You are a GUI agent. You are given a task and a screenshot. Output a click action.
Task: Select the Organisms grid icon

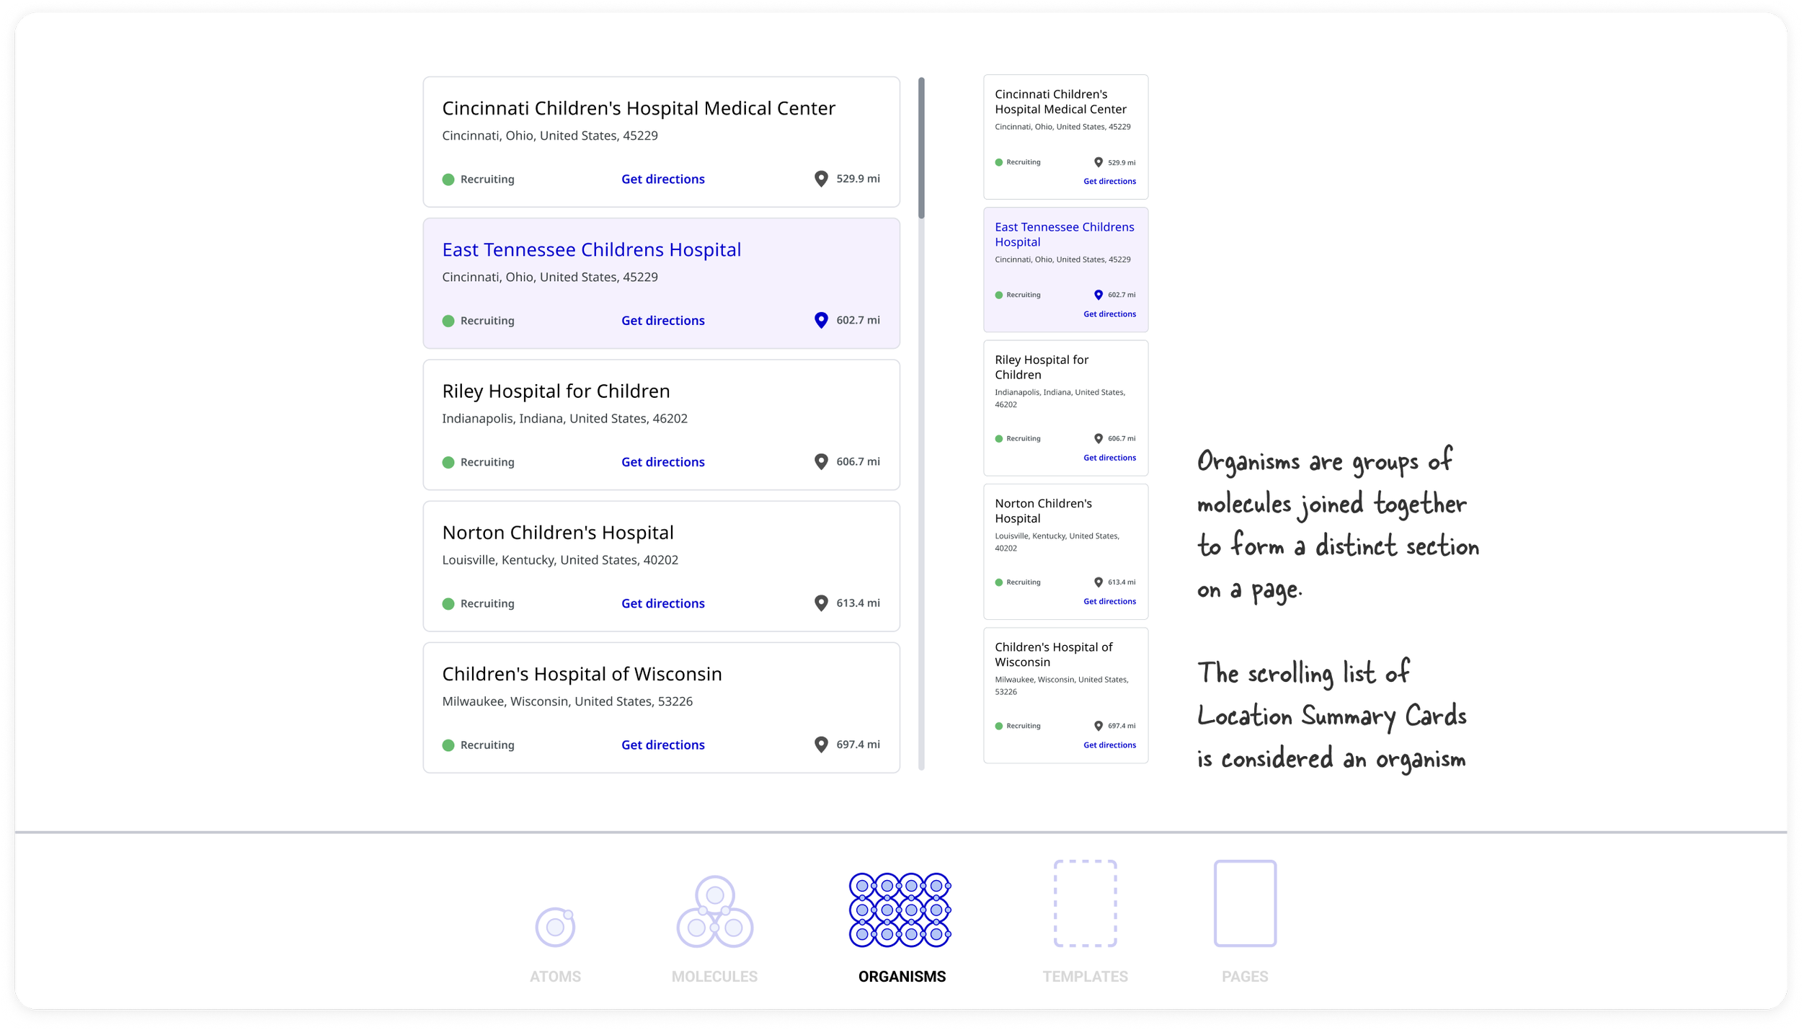click(900, 910)
